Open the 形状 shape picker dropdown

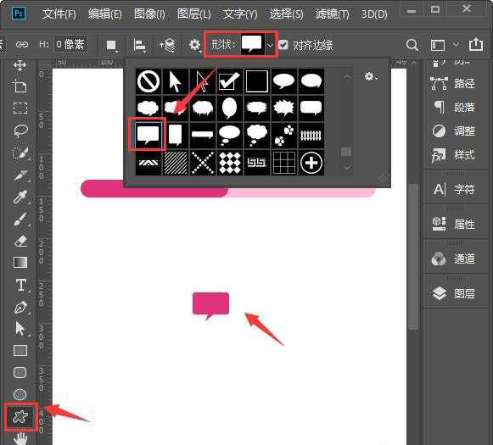coord(270,45)
